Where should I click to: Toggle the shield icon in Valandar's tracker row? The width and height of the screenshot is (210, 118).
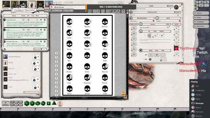[45, 42]
